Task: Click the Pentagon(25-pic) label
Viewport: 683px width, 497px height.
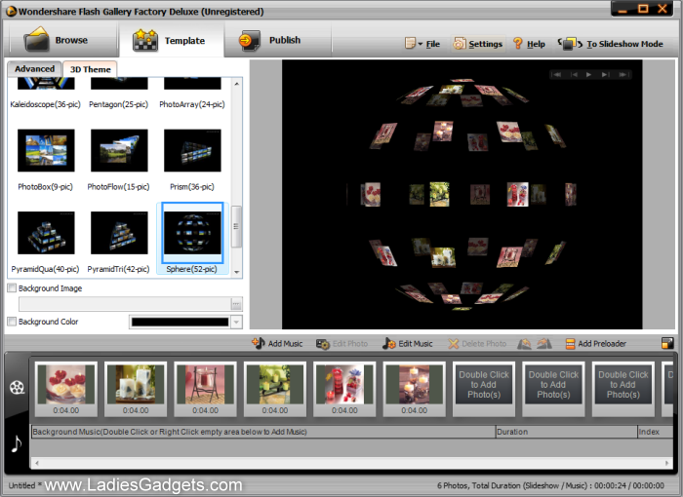Action: (118, 104)
